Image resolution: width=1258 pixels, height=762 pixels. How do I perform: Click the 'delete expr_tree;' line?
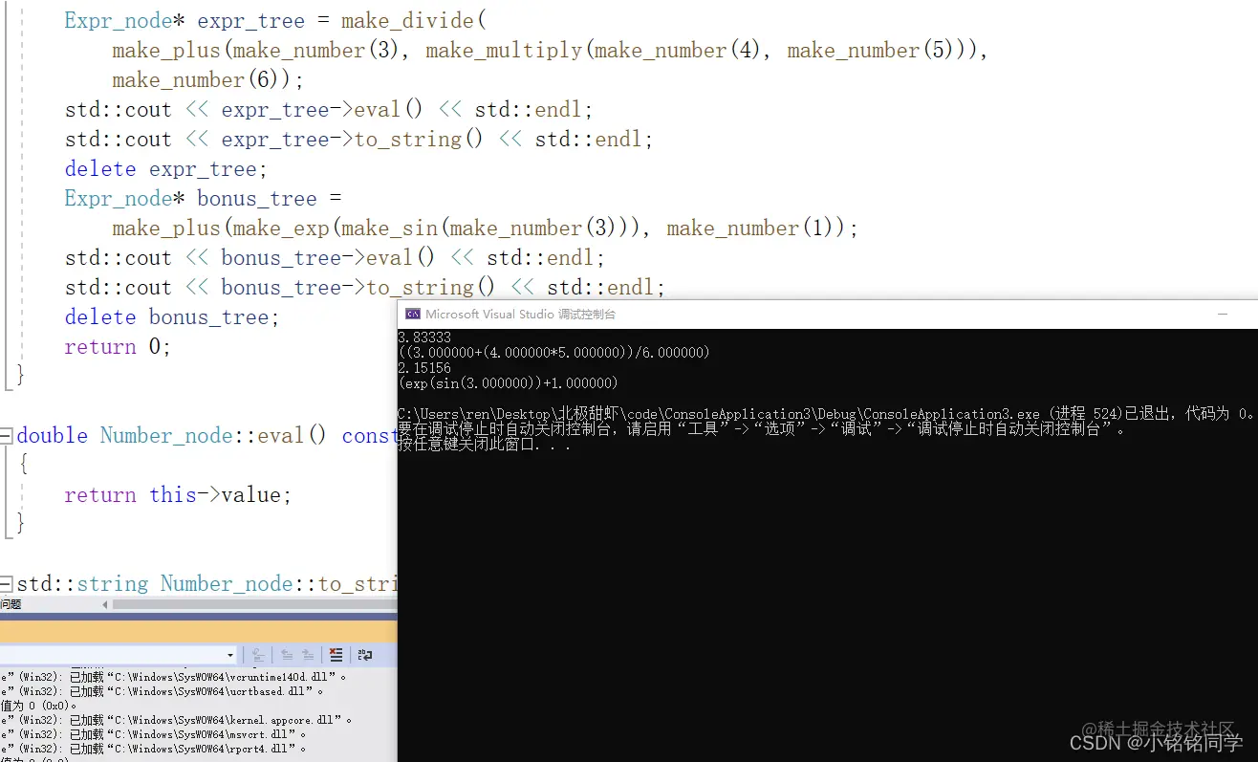166,168
